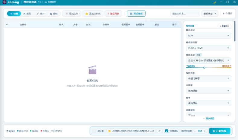This screenshot has width=238, height=140.
Task: Uncheck the 完成通知 completion notification checkbox
Action: tap(166, 131)
